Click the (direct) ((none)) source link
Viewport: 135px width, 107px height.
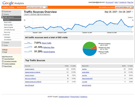29,75
